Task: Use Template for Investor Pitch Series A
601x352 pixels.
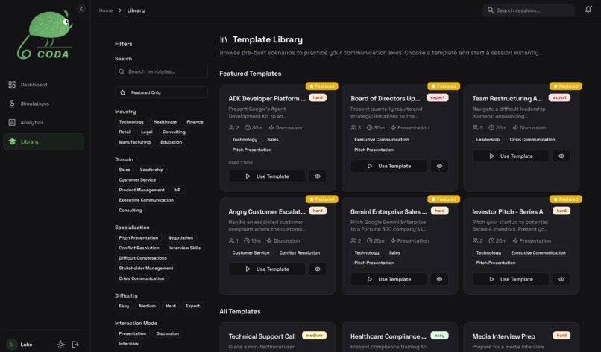Action: click(x=511, y=279)
